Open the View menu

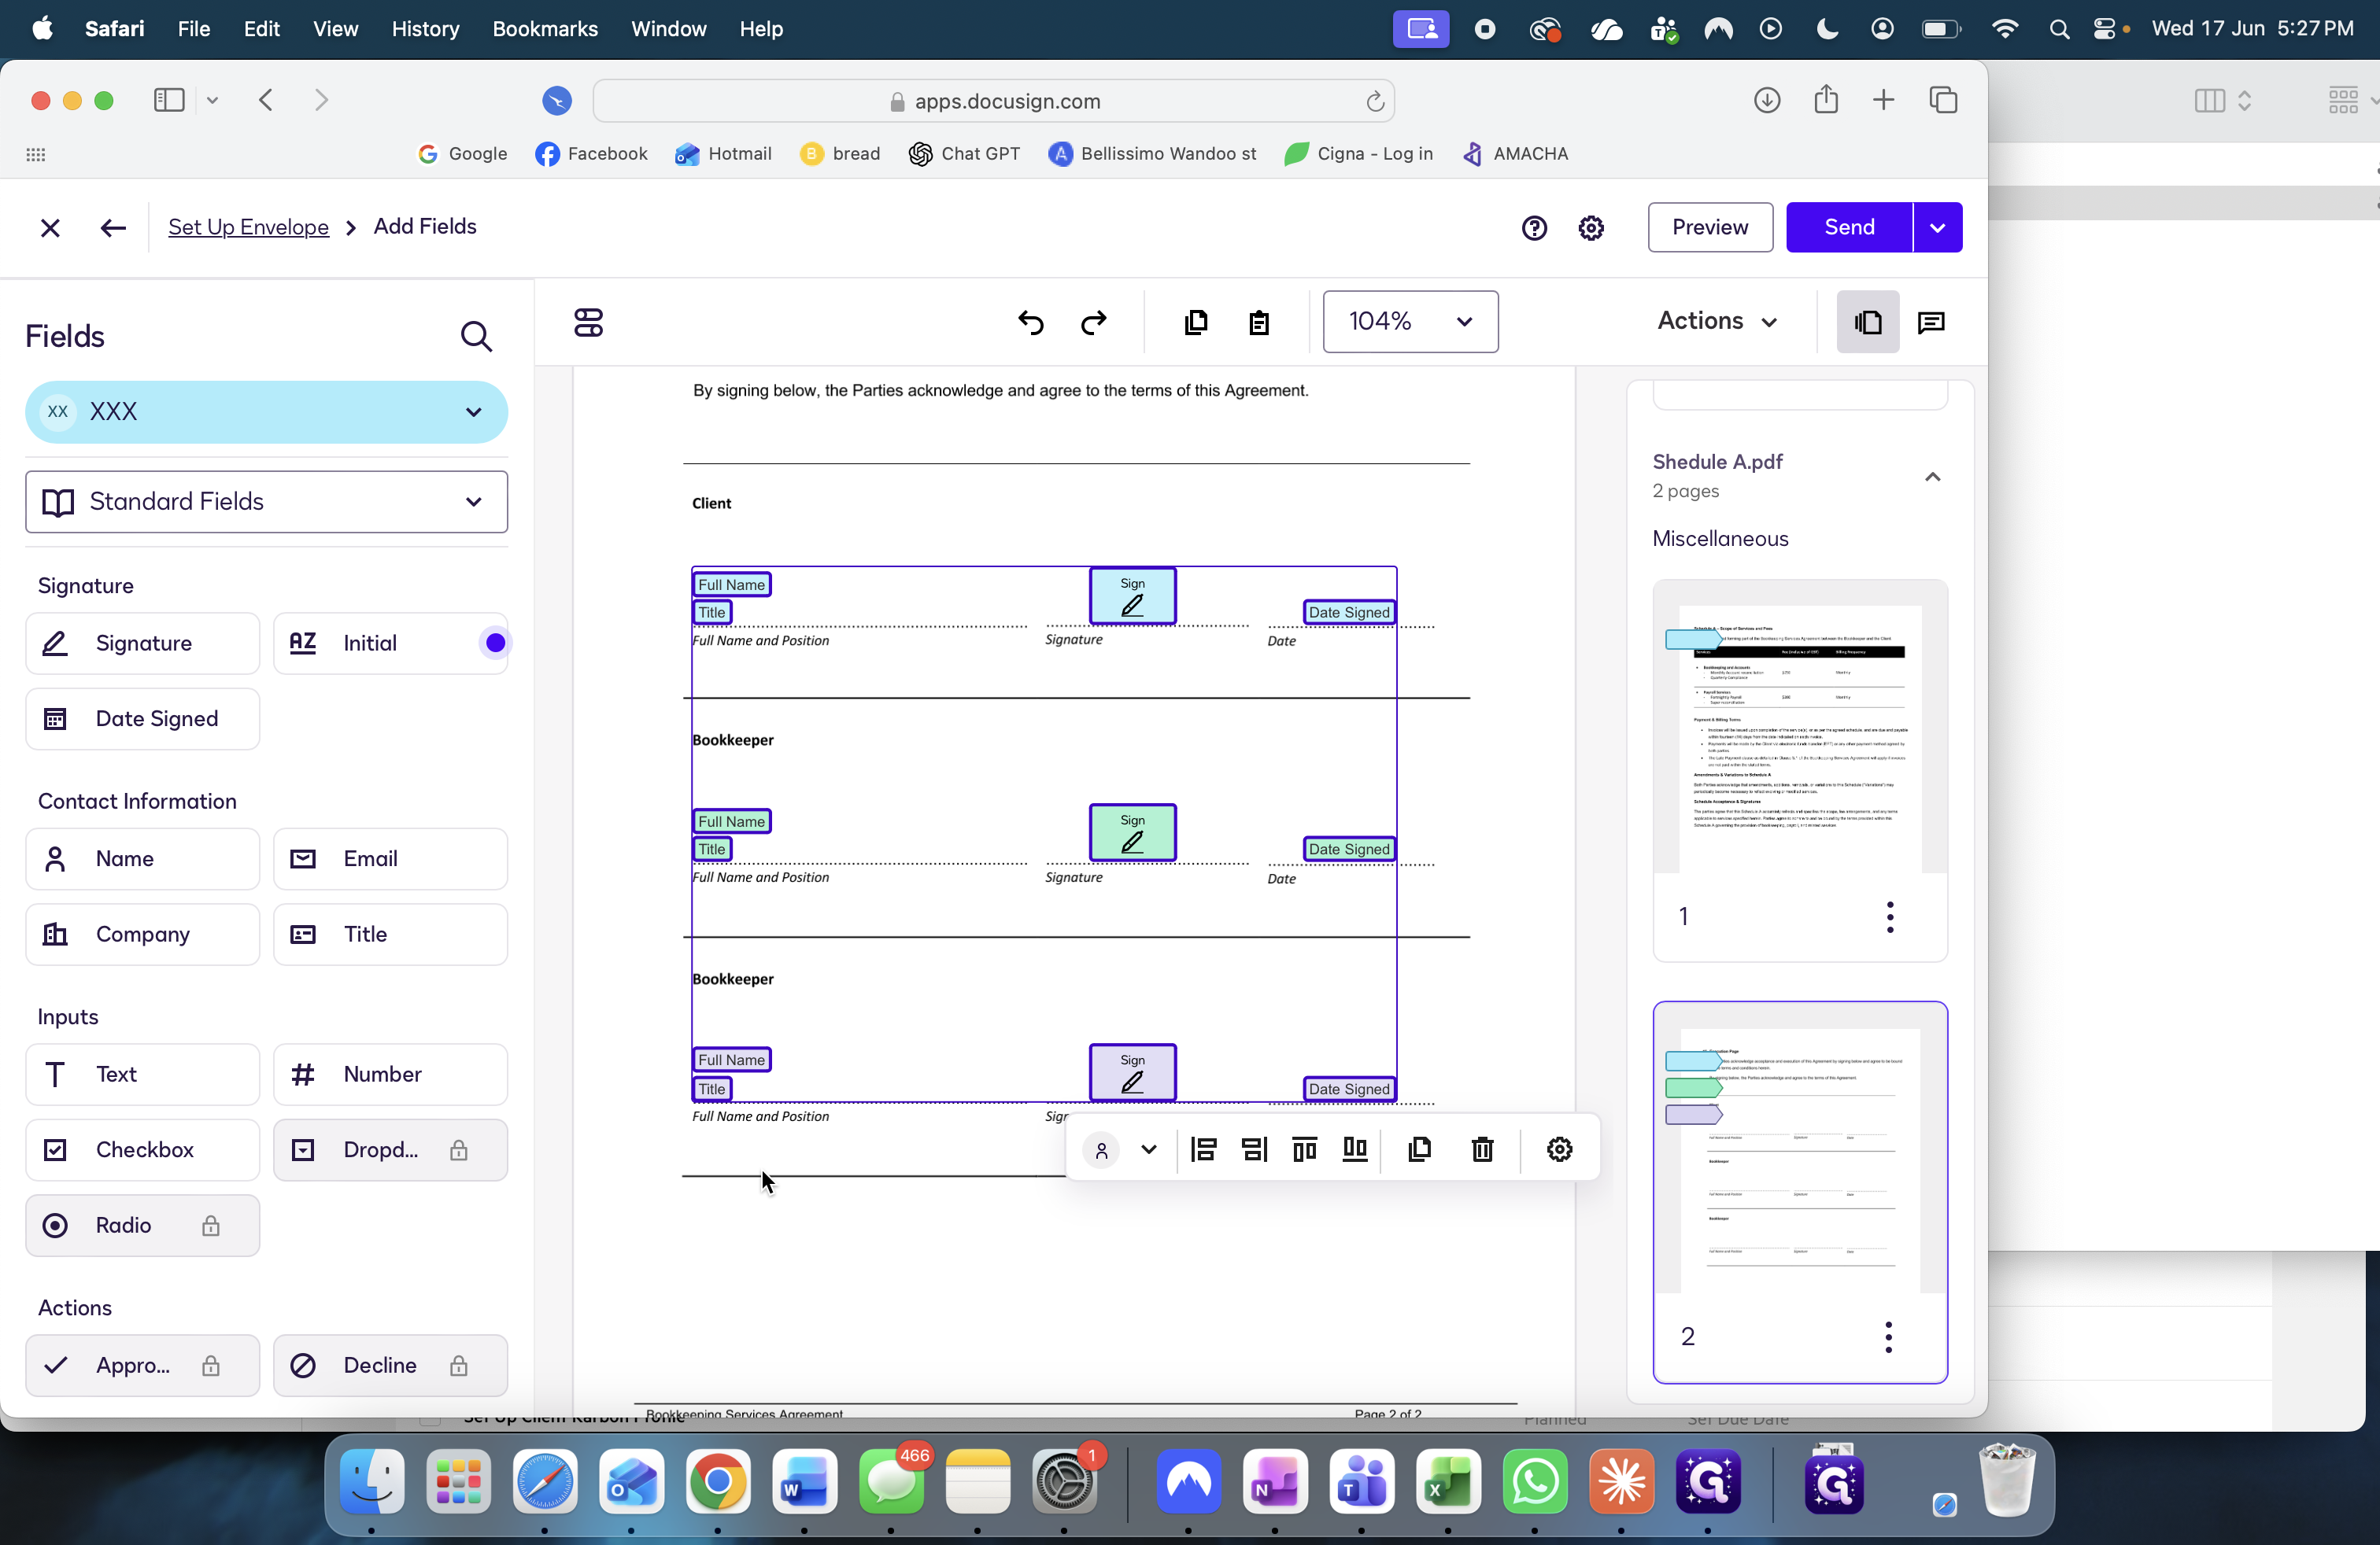335,29
